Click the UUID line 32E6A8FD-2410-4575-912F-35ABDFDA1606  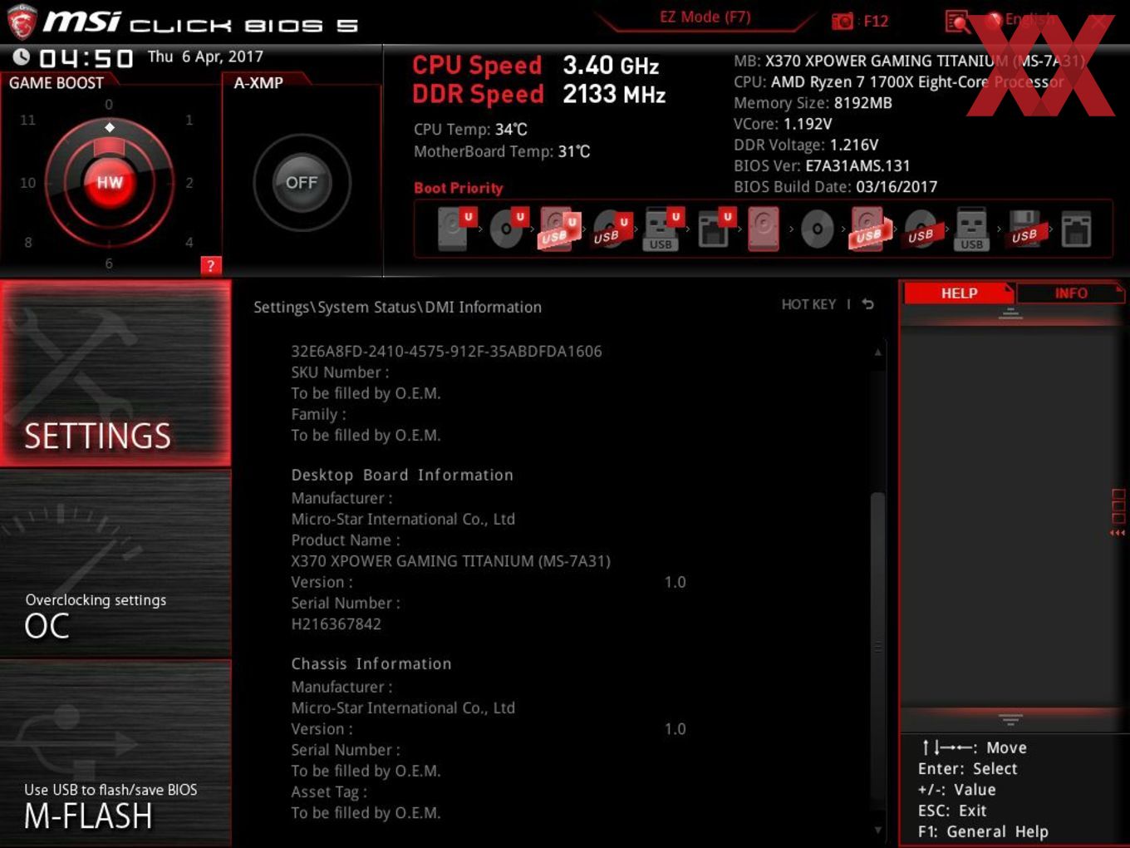pyautogui.click(x=446, y=351)
